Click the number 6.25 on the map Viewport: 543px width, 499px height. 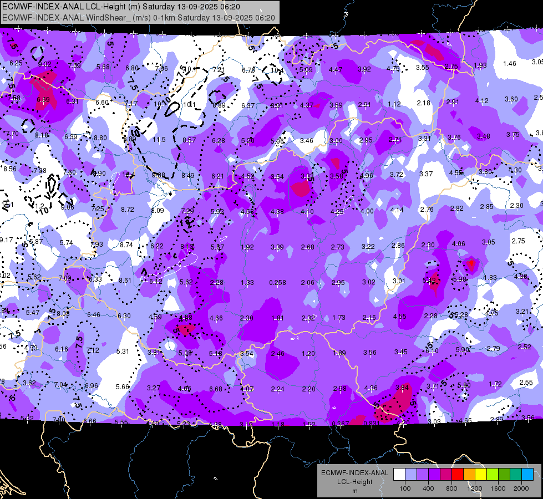16,63
